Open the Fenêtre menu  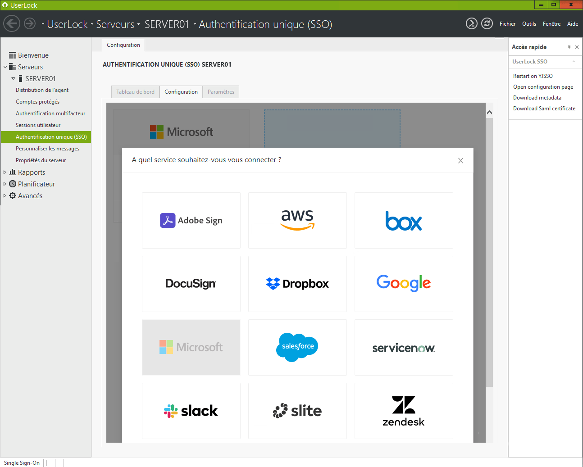point(551,24)
